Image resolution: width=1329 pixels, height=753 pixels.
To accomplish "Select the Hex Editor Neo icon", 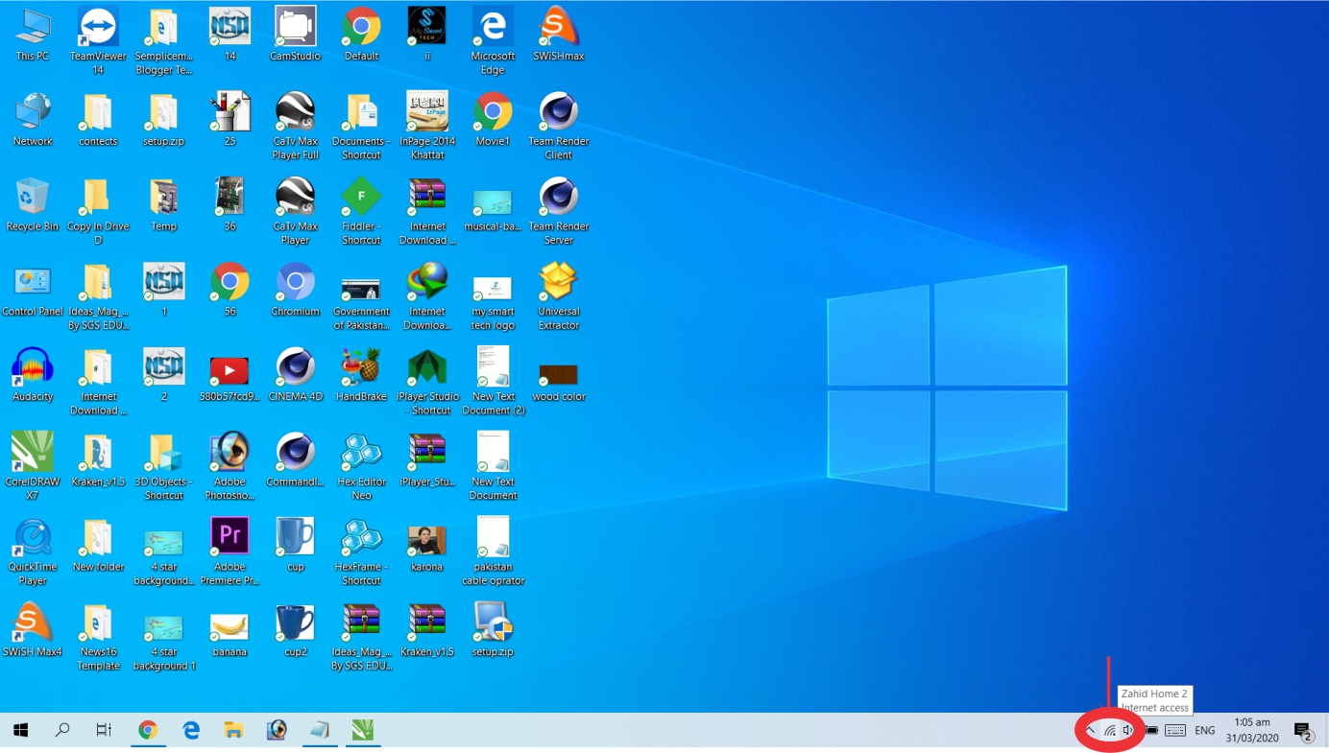I will (x=361, y=467).
